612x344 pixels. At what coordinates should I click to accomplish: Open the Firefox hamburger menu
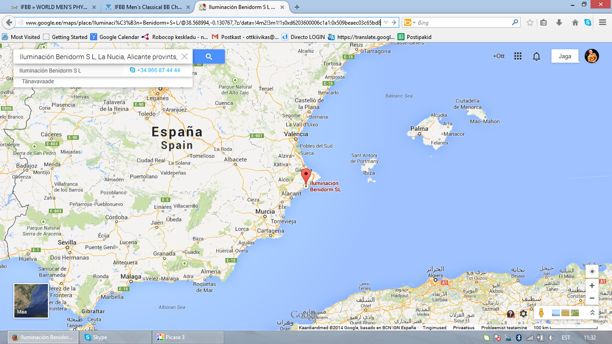pos(603,22)
